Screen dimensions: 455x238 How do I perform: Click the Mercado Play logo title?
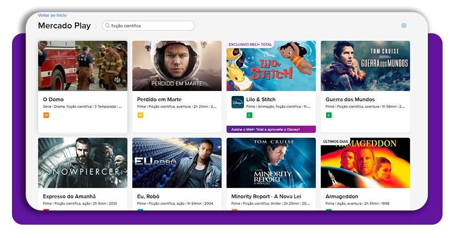tap(64, 25)
